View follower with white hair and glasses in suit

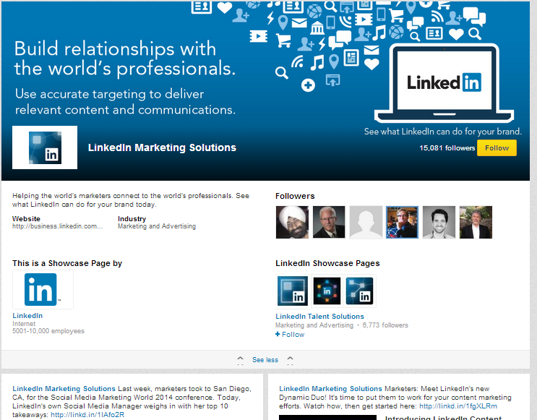329,222
